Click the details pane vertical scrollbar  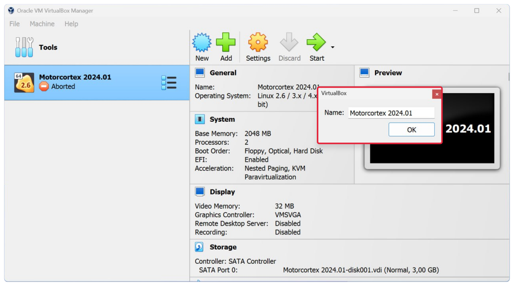508,77
